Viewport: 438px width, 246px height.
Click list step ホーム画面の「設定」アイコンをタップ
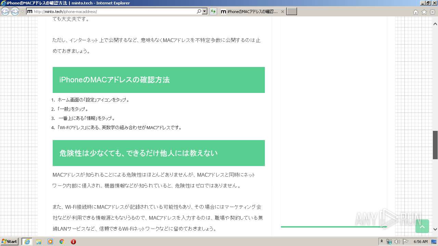pyautogui.click(x=93, y=100)
